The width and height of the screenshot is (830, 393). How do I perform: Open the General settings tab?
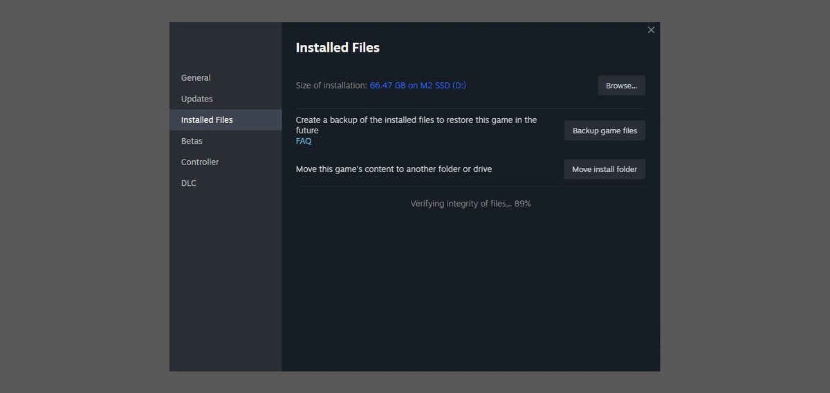point(196,78)
